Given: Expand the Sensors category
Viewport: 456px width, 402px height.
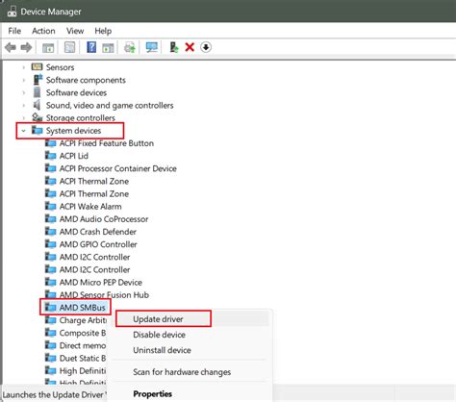Looking at the screenshot, I should (23, 67).
